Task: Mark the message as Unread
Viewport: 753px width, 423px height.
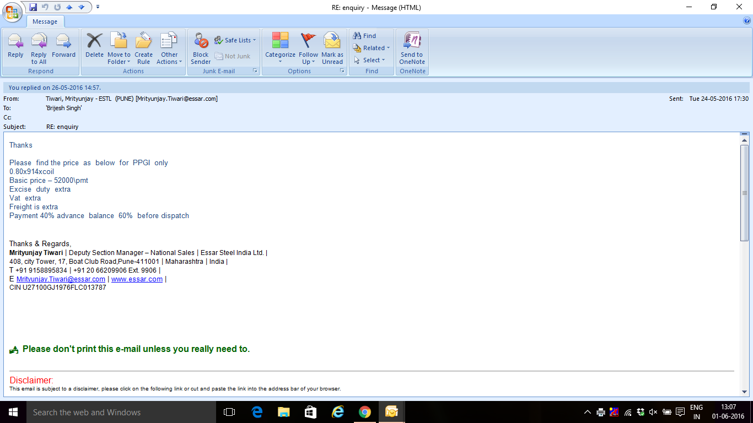Action: 332,47
